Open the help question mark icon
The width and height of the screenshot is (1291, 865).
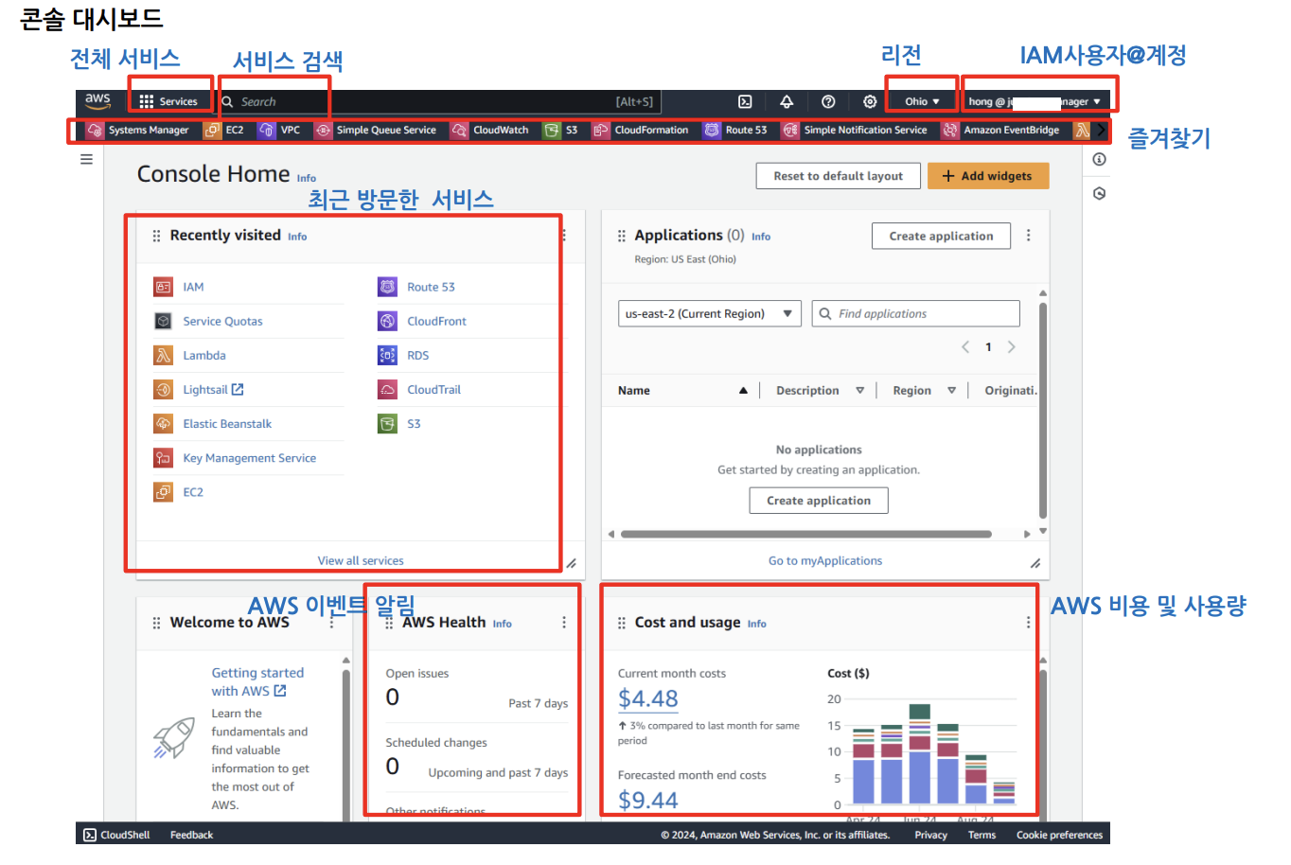pyautogui.click(x=828, y=101)
